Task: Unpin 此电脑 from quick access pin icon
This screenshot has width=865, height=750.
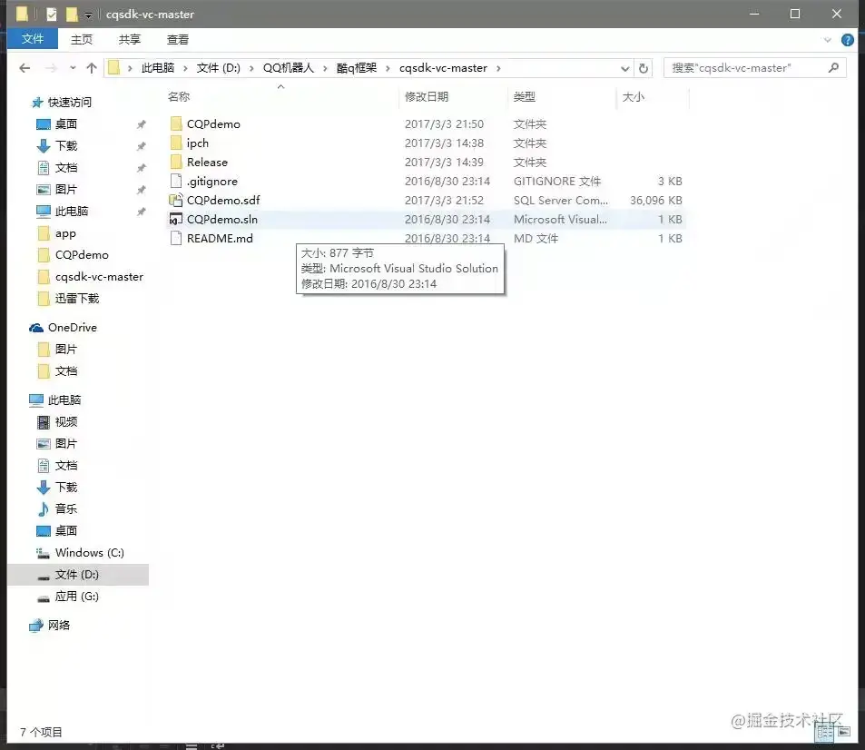Action: 142,212
